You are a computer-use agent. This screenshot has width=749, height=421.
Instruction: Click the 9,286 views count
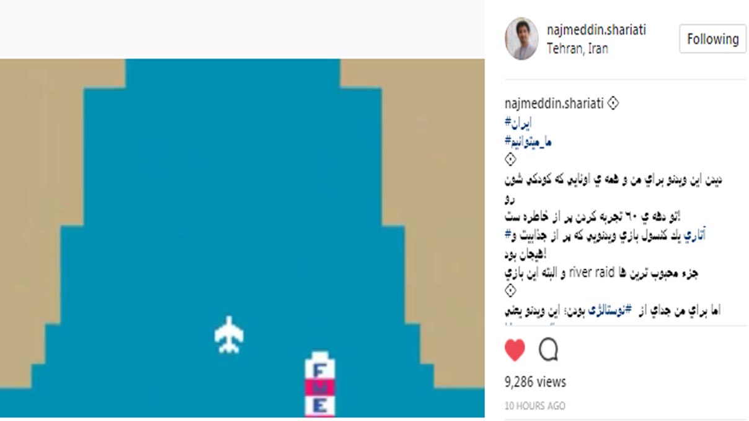[535, 383]
